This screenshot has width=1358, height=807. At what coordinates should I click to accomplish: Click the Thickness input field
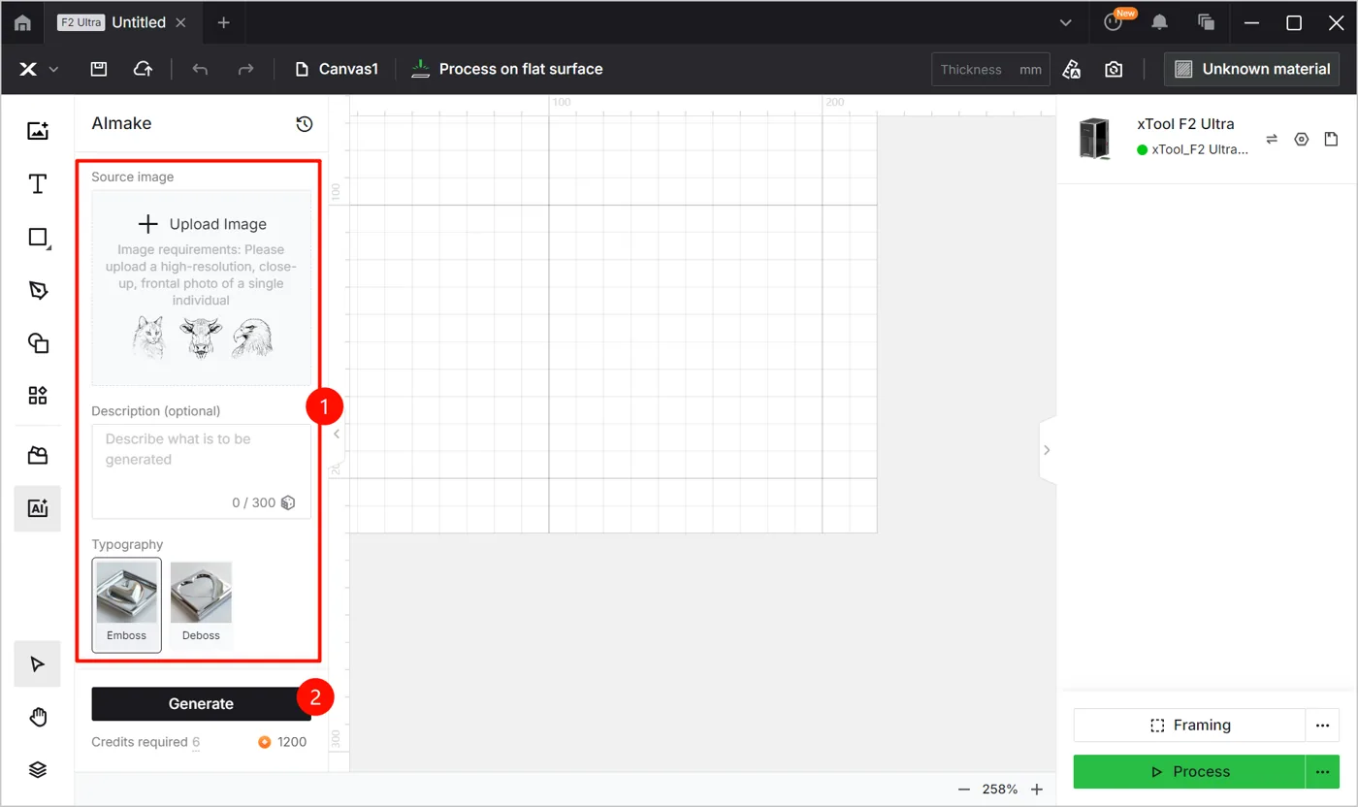click(990, 69)
